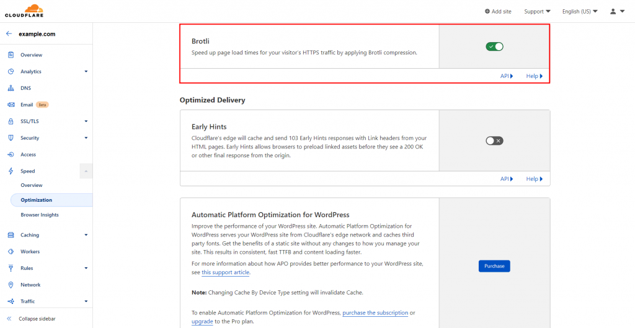Click the Workers diamond icon
This screenshot has height=328, width=635.
[x=11, y=251]
